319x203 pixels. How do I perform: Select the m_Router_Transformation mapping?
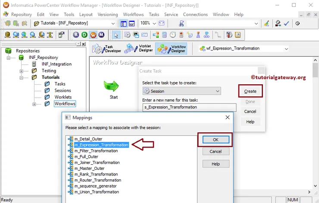(98, 180)
